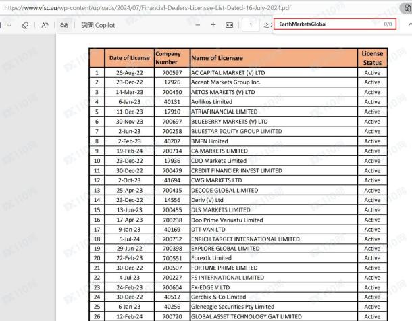Viewport: 412px width, 321px height.
Task: Click 'Active' status for Forextk Limited row
Action: (x=372, y=258)
